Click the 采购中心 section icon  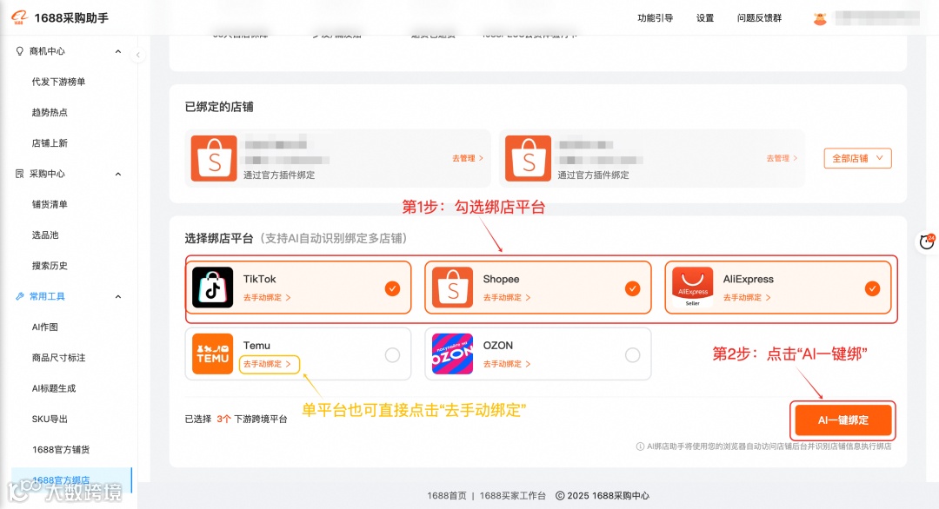(x=20, y=174)
